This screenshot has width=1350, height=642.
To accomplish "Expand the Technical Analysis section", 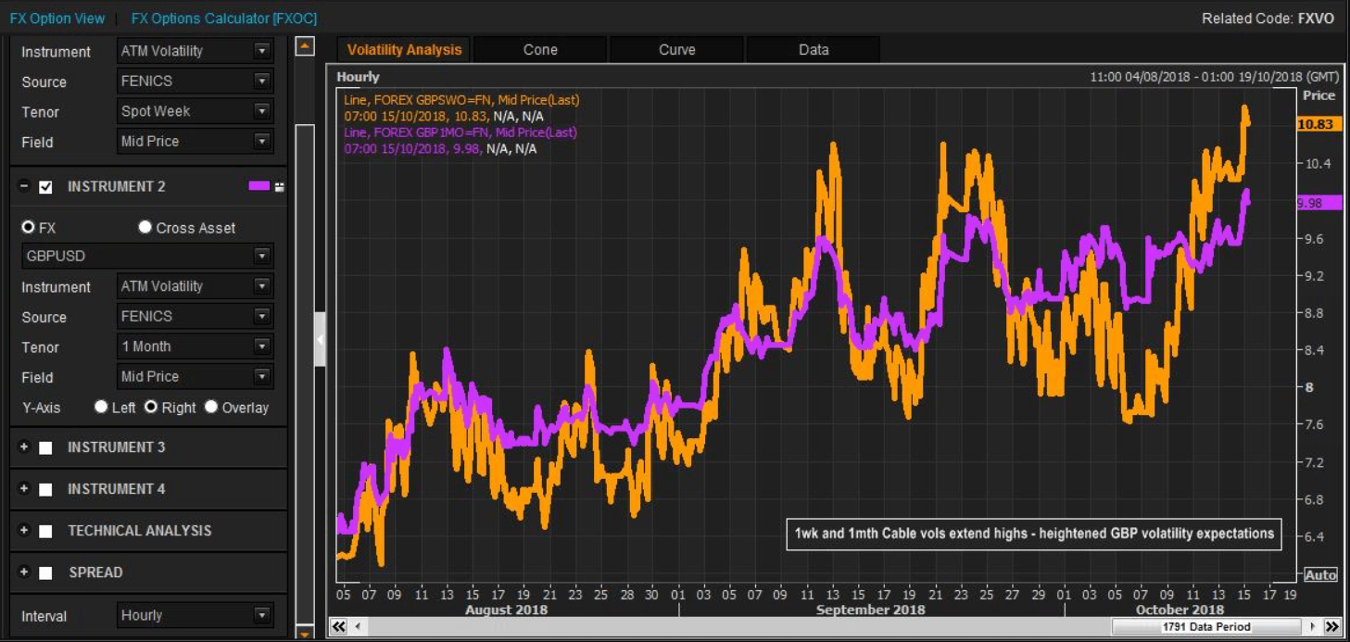I will [x=25, y=530].
